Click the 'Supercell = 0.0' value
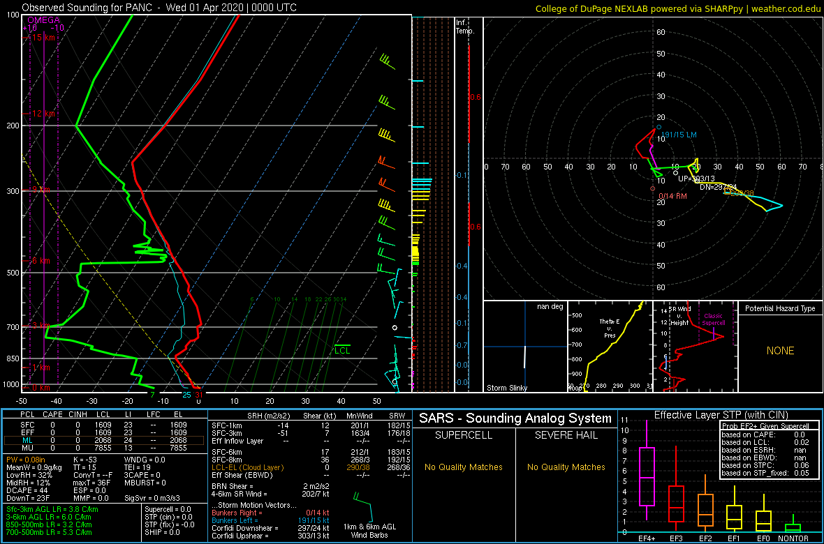824x544 pixels. coord(169,509)
